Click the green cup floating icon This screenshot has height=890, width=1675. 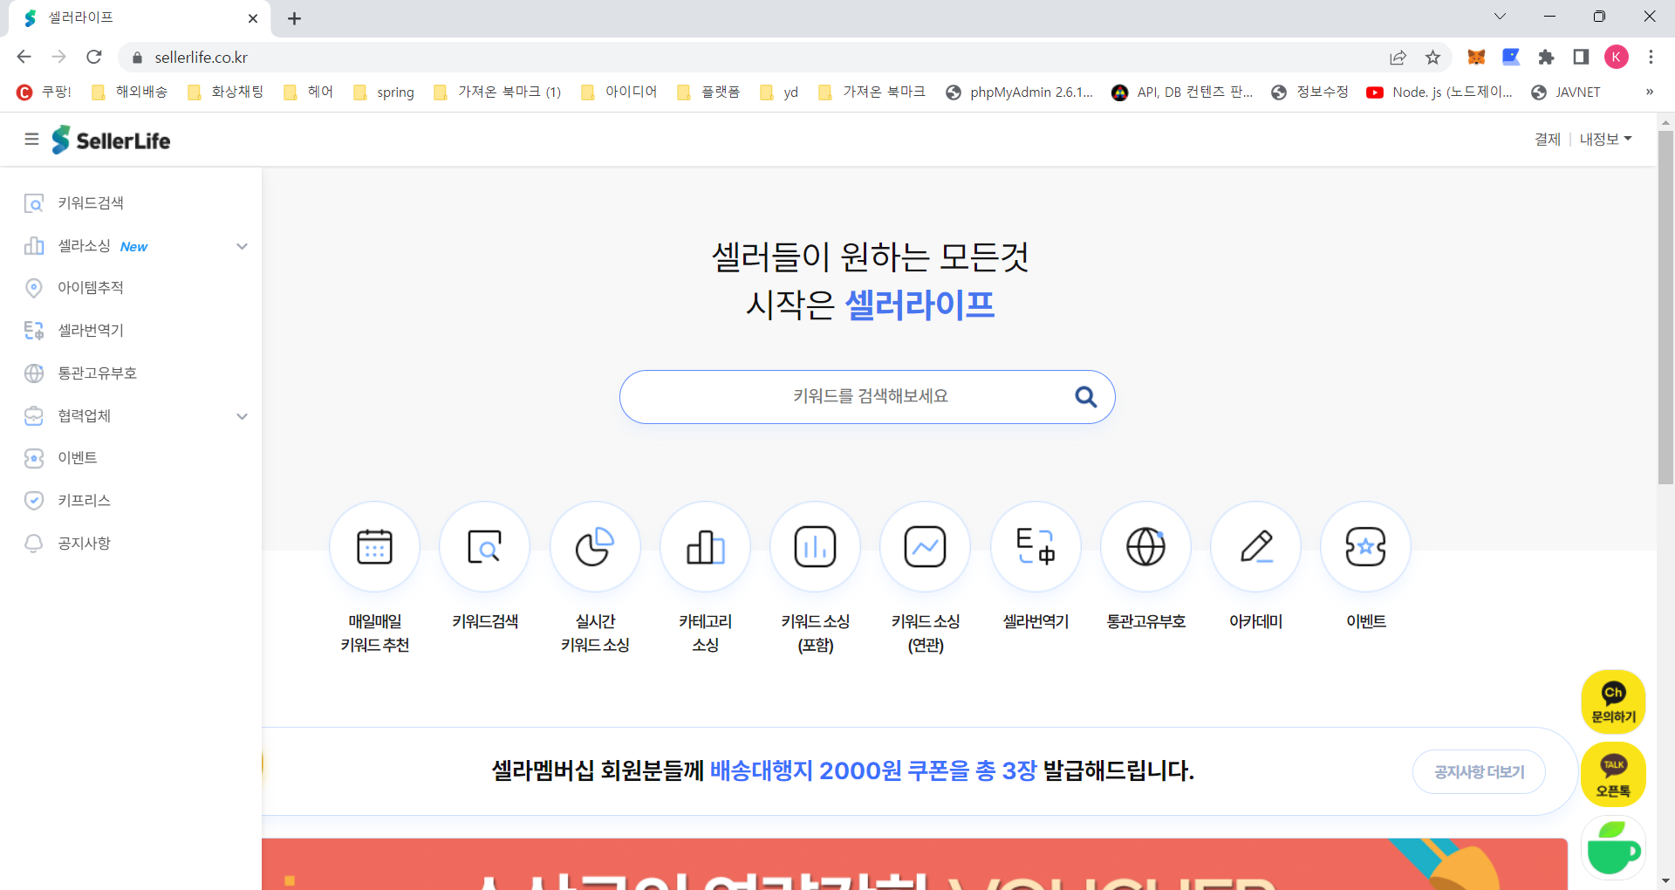pyautogui.click(x=1613, y=848)
